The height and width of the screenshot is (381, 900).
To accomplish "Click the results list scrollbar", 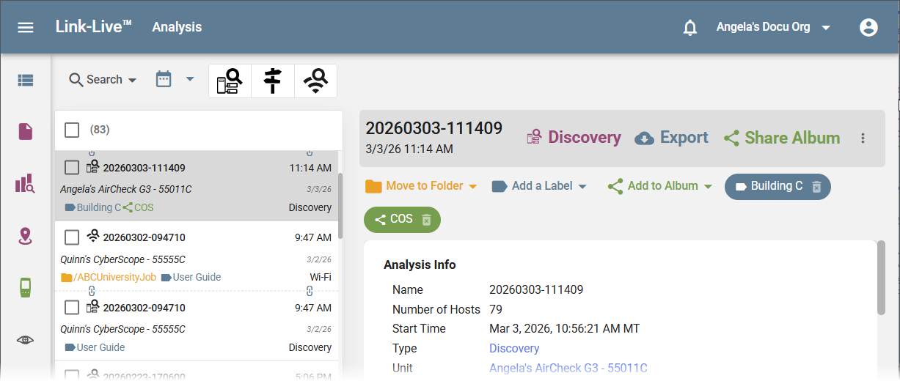I will 340,207.
